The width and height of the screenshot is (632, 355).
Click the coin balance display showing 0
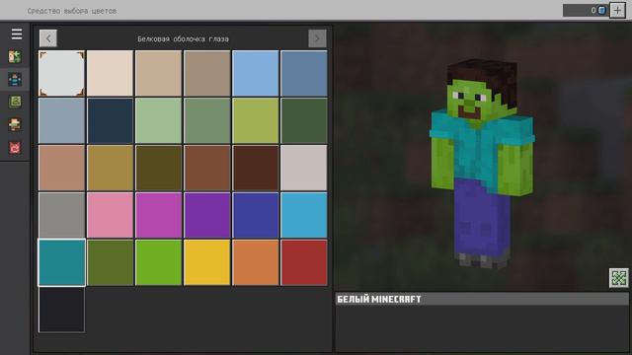pyautogui.click(x=586, y=11)
